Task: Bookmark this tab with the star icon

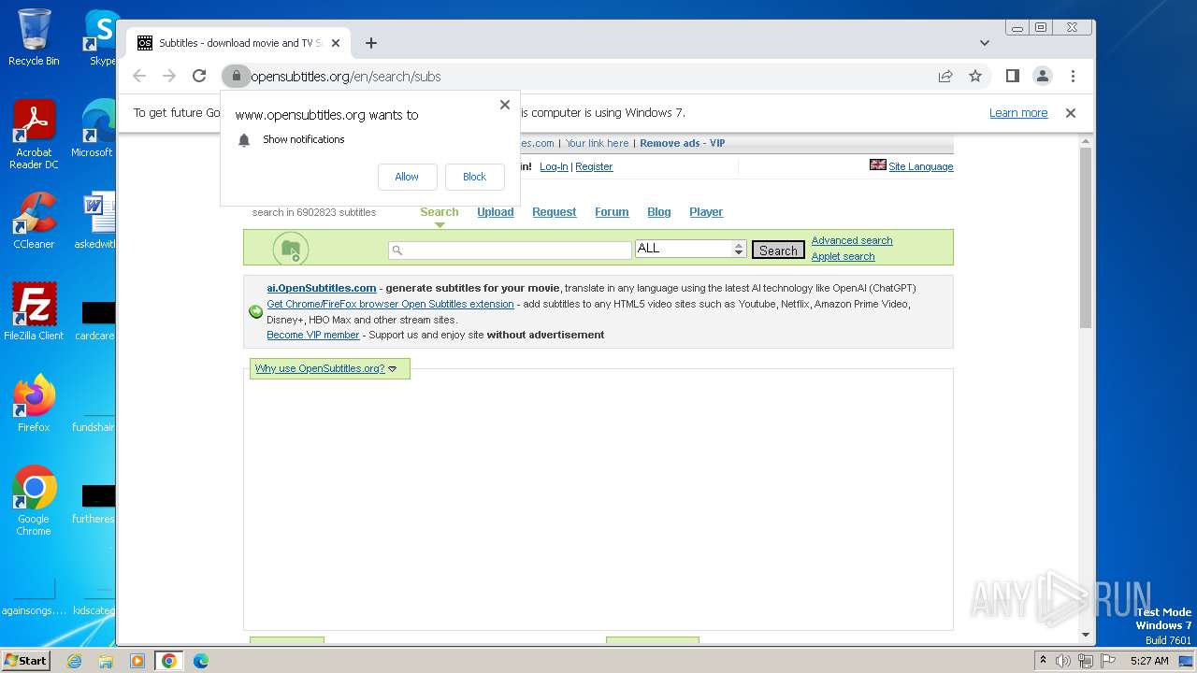Action: pyautogui.click(x=975, y=76)
